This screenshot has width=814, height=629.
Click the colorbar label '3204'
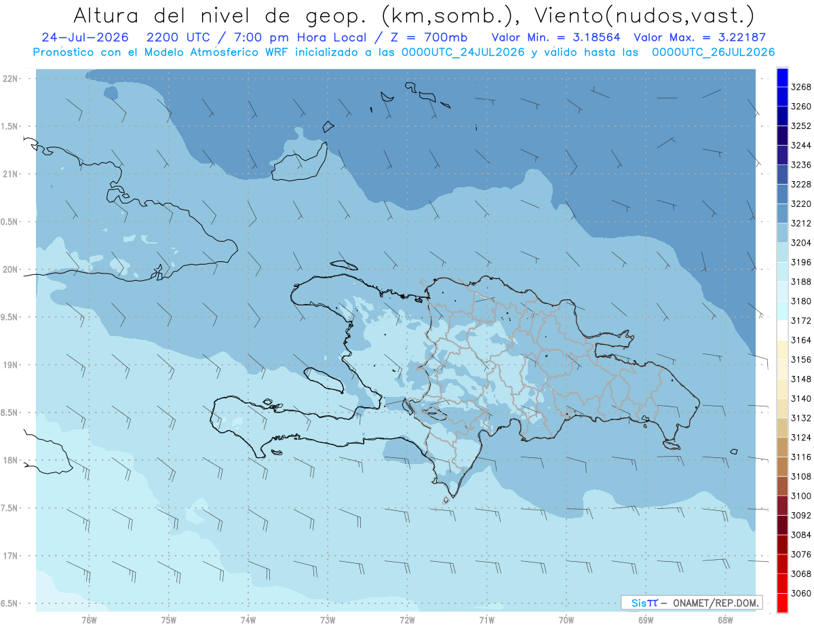click(801, 243)
